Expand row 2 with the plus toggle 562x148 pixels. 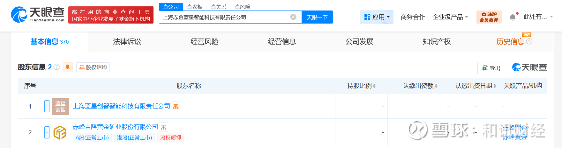point(47,132)
